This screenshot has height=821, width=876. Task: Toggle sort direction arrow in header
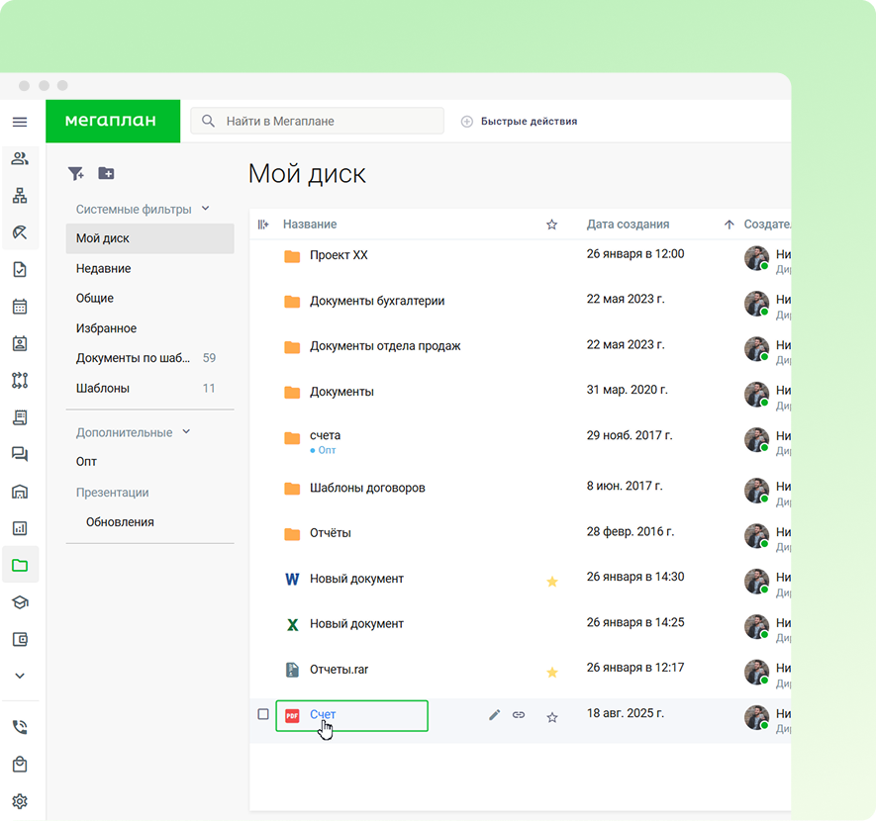pos(730,225)
